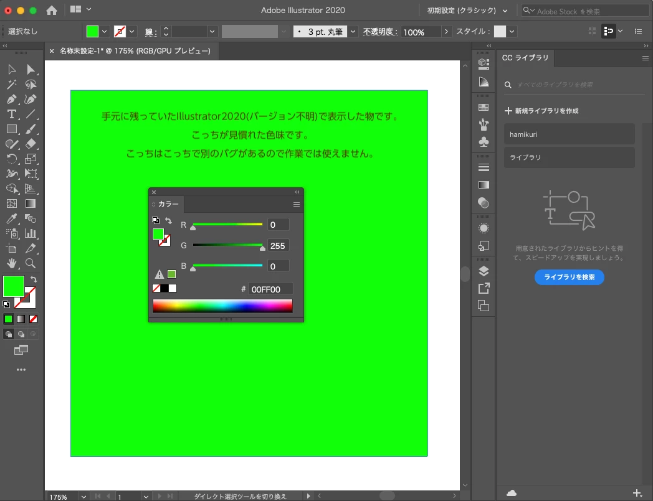Enable Draw Normal mode

pos(8,334)
